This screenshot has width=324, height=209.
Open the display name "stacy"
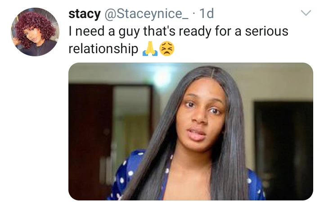pos(85,14)
